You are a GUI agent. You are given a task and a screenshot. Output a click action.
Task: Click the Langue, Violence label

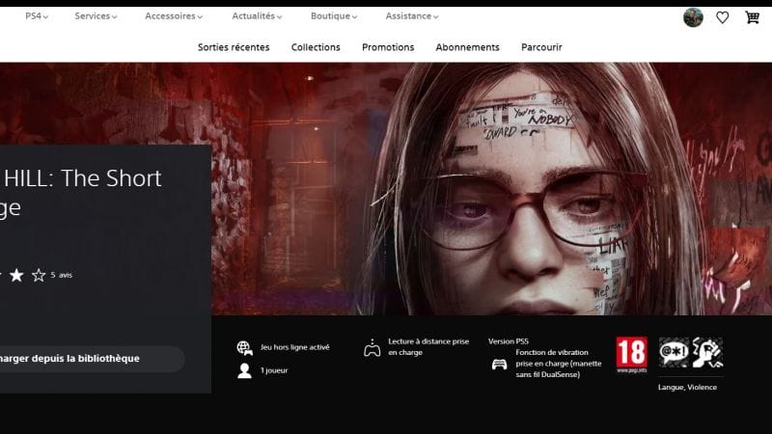[687, 388]
